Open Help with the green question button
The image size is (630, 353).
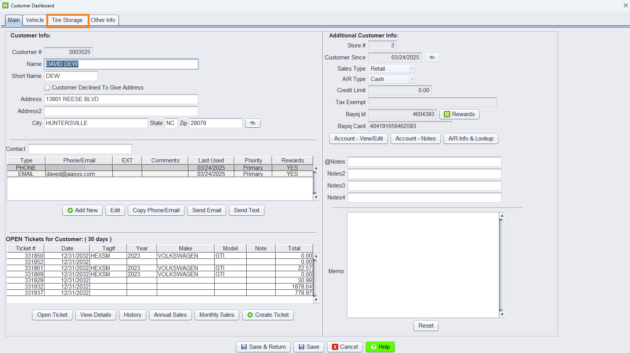coord(380,347)
